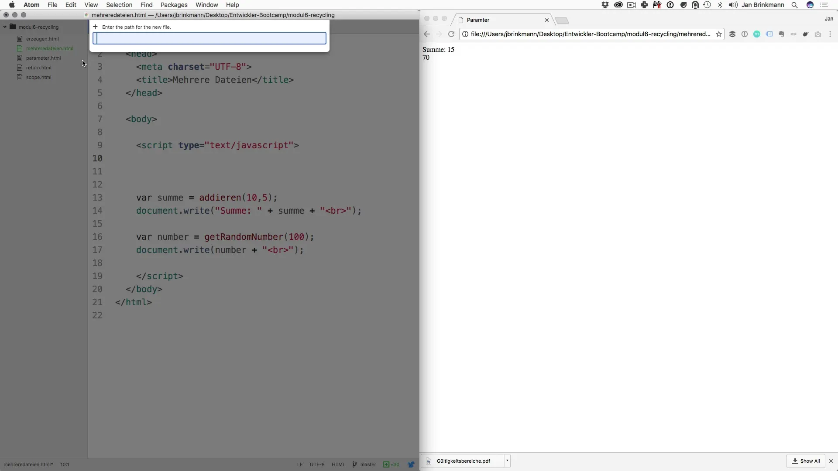This screenshot has width=838, height=471.
Task: Open the Packages menu
Action: coord(174,5)
